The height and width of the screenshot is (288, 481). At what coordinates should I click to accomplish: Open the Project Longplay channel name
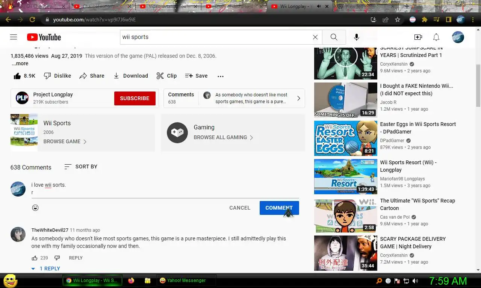coord(53,94)
